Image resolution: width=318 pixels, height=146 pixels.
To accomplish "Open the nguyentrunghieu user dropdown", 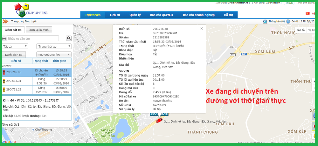I will point(54,54).
